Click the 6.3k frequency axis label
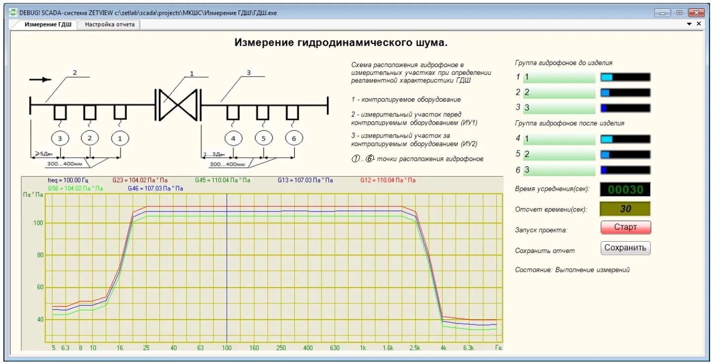Viewport: 714px width, 364px height. pyautogui.click(x=469, y=348)
